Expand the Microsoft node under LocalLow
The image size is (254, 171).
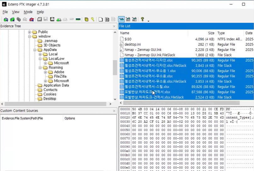coord(46,63)
